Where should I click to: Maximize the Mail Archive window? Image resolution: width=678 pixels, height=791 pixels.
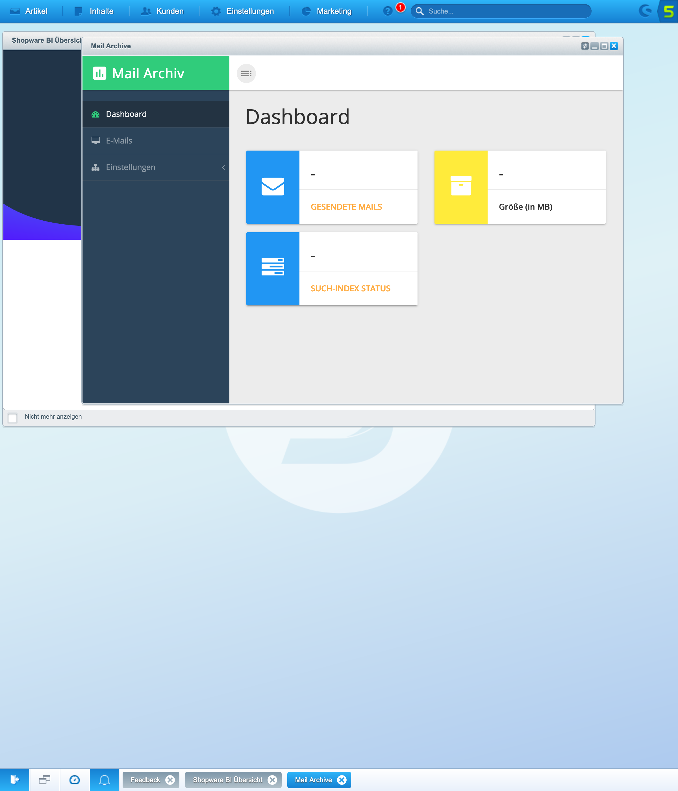604,46
